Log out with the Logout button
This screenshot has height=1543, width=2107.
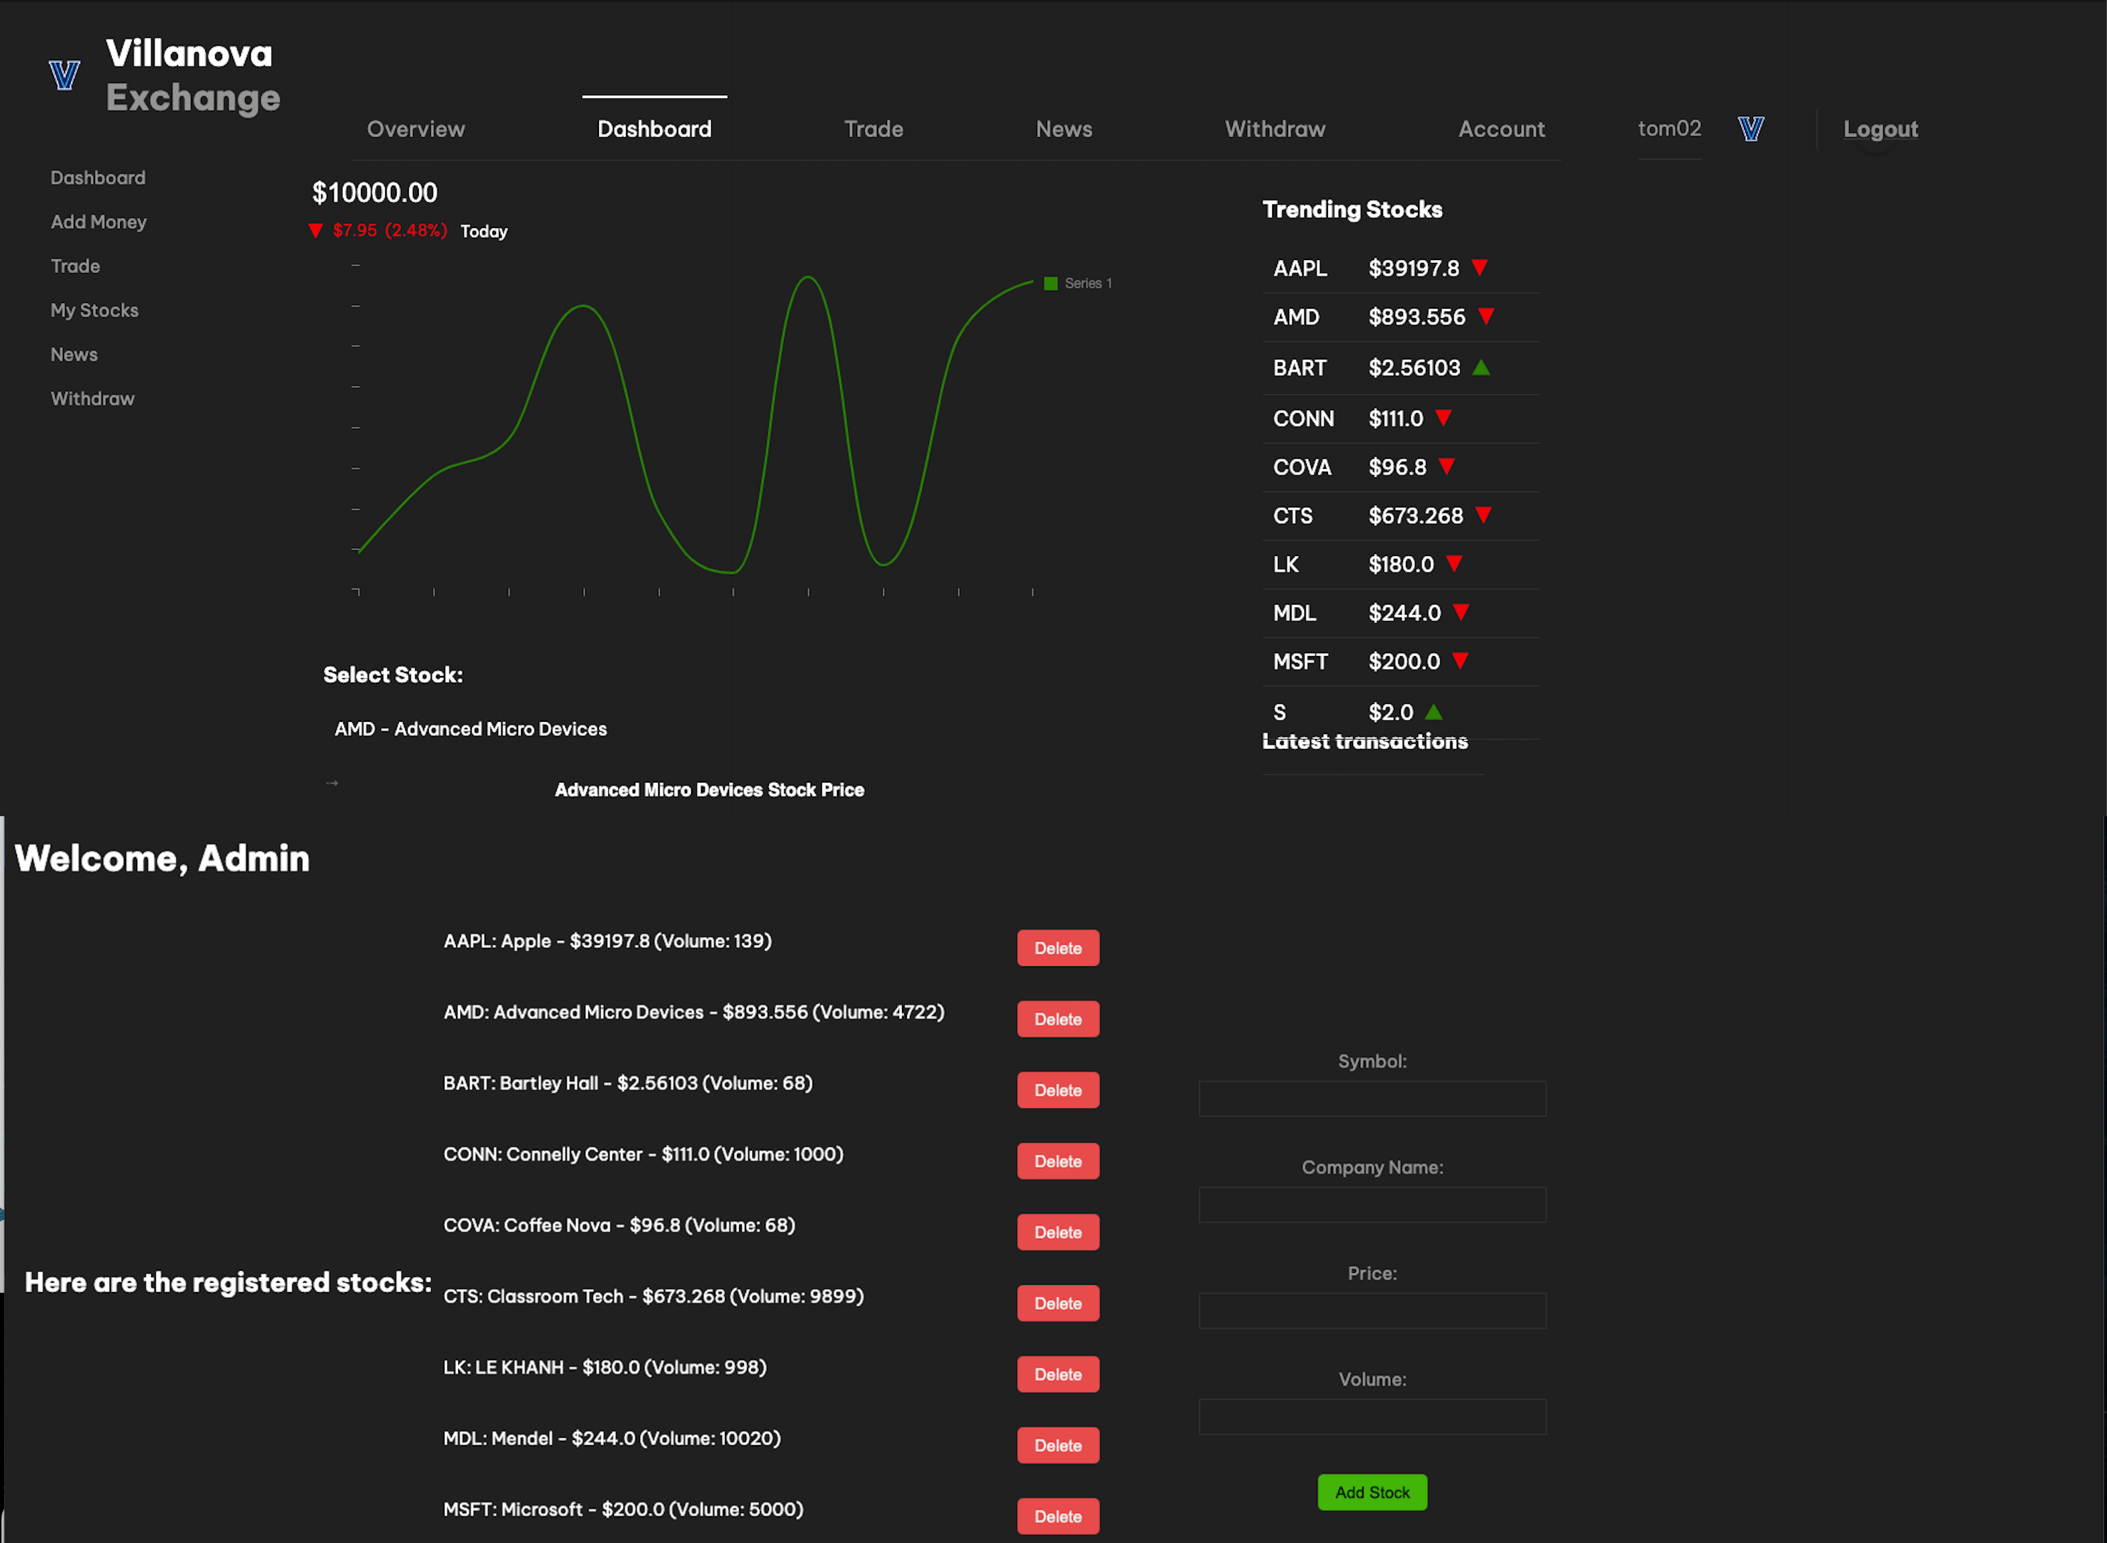(x=1880, y=129)
